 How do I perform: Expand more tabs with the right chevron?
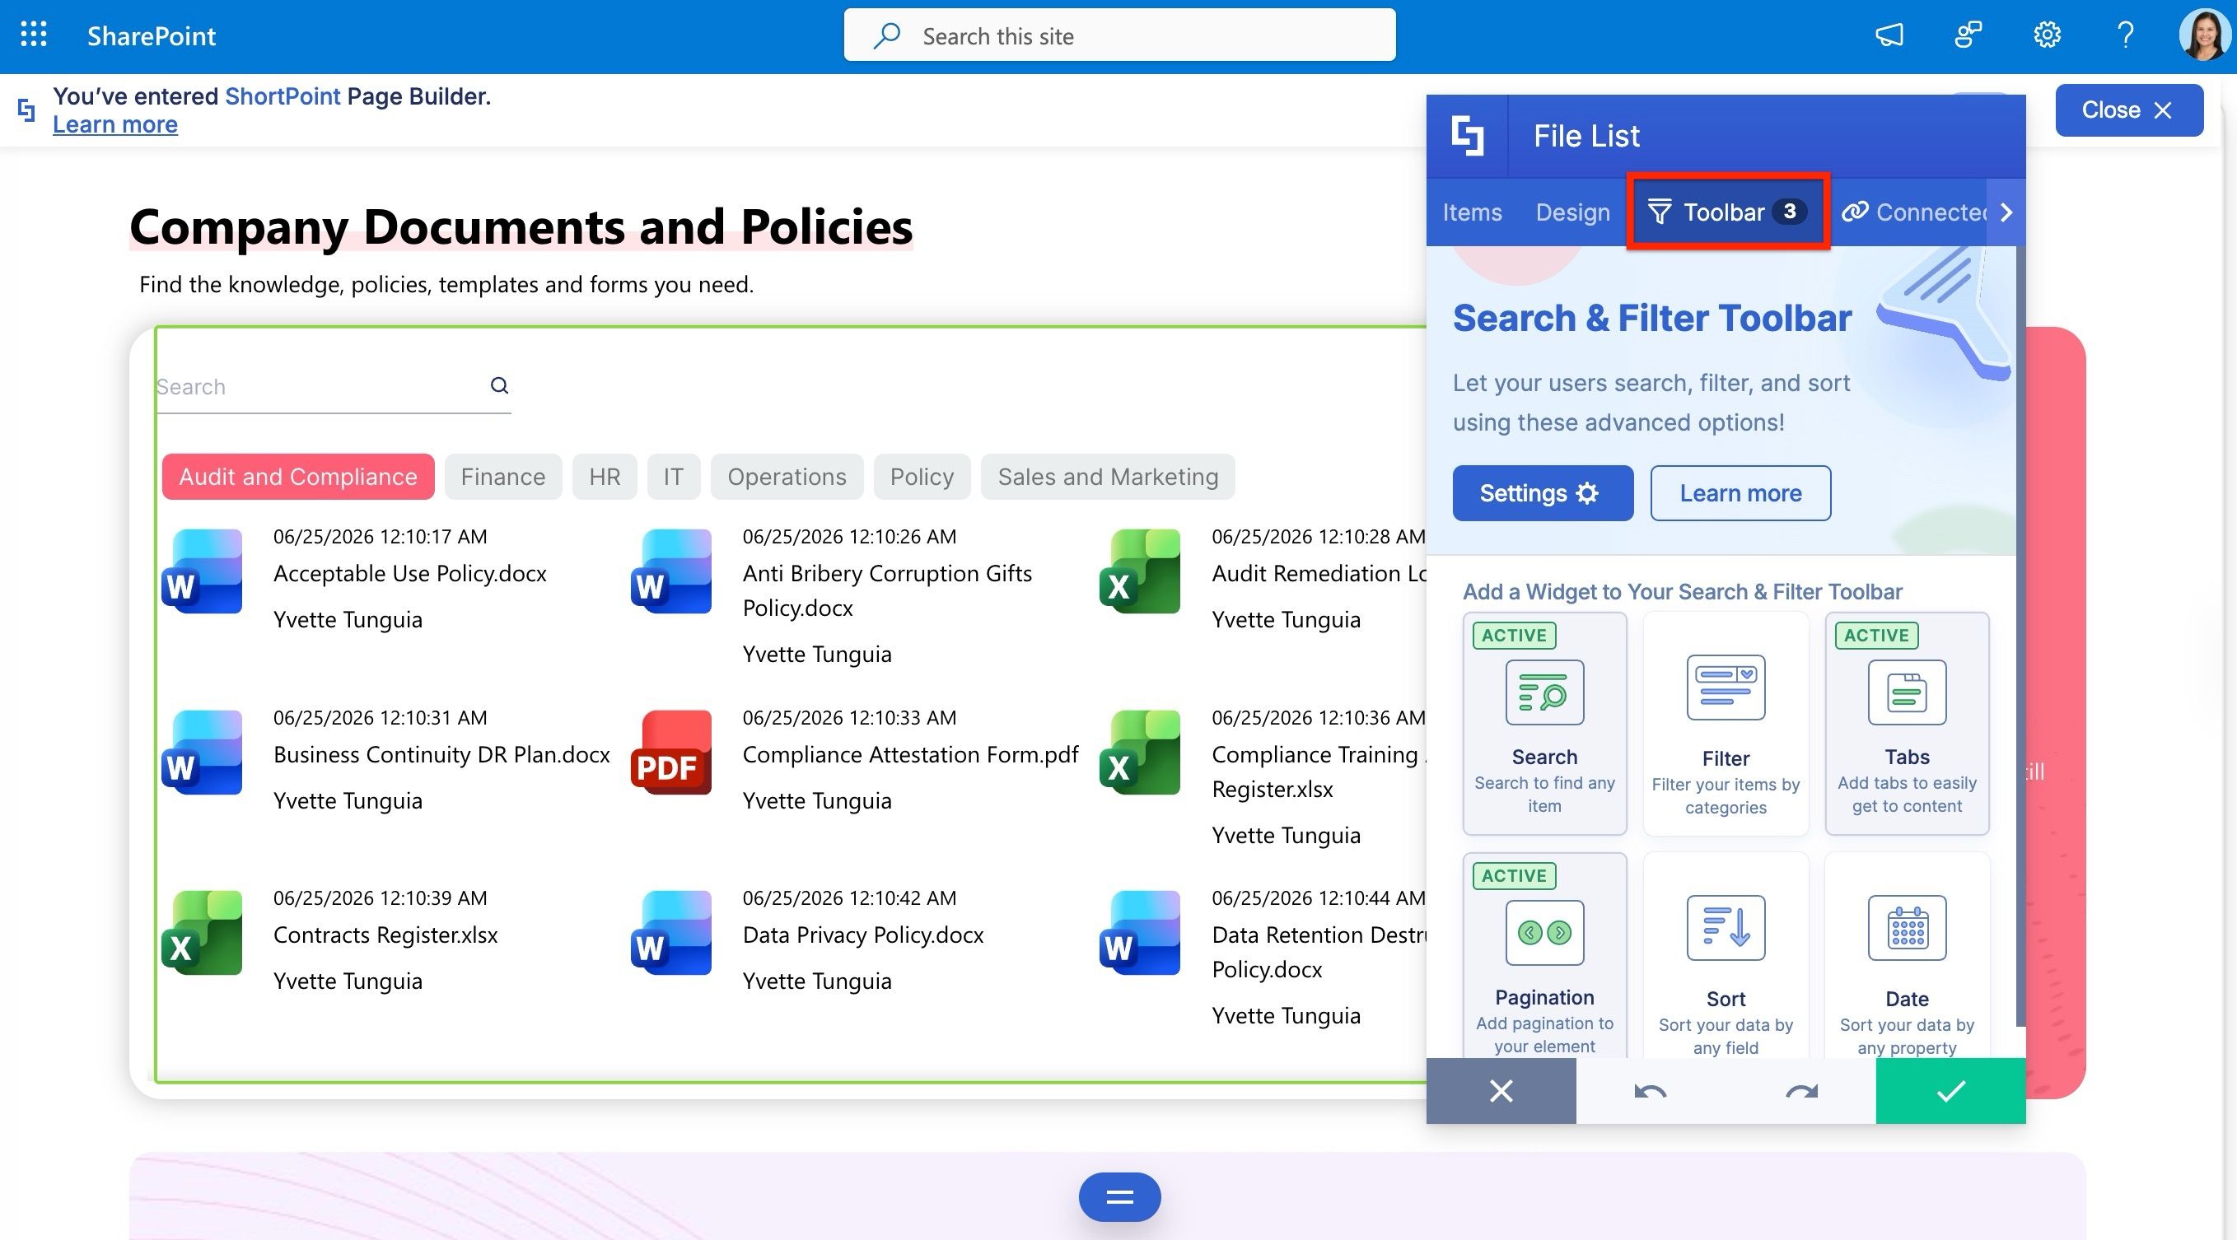[2006, 212]
